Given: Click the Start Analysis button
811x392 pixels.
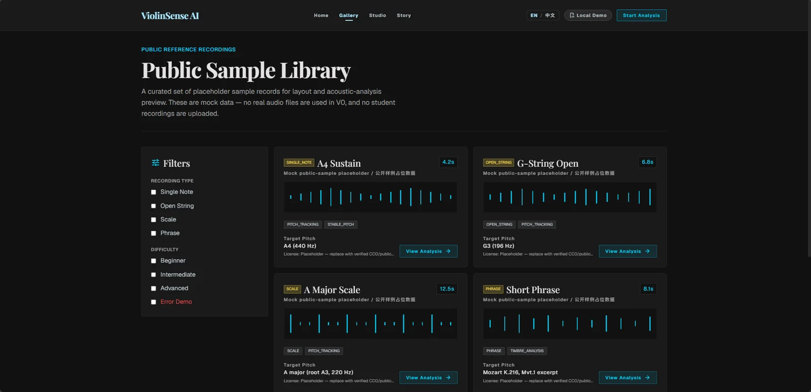Looking at the screenshot, I should click(x=641, y=15).
